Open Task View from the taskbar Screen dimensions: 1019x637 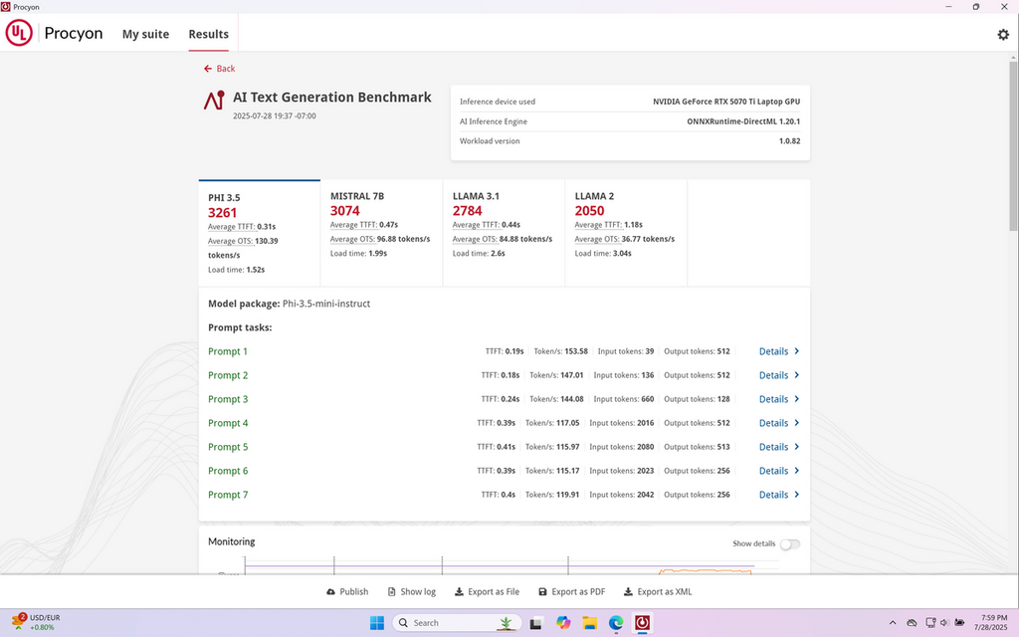click(x=536, y=623)
